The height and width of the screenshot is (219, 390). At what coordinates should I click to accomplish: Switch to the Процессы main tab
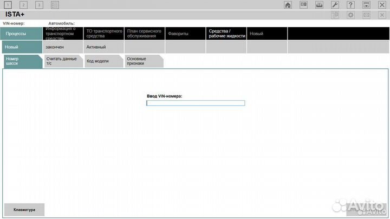click(x=21, y=34)
